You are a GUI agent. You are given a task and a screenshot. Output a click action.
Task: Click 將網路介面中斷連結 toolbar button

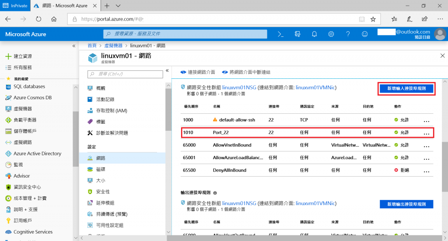(x=246, y=72)
